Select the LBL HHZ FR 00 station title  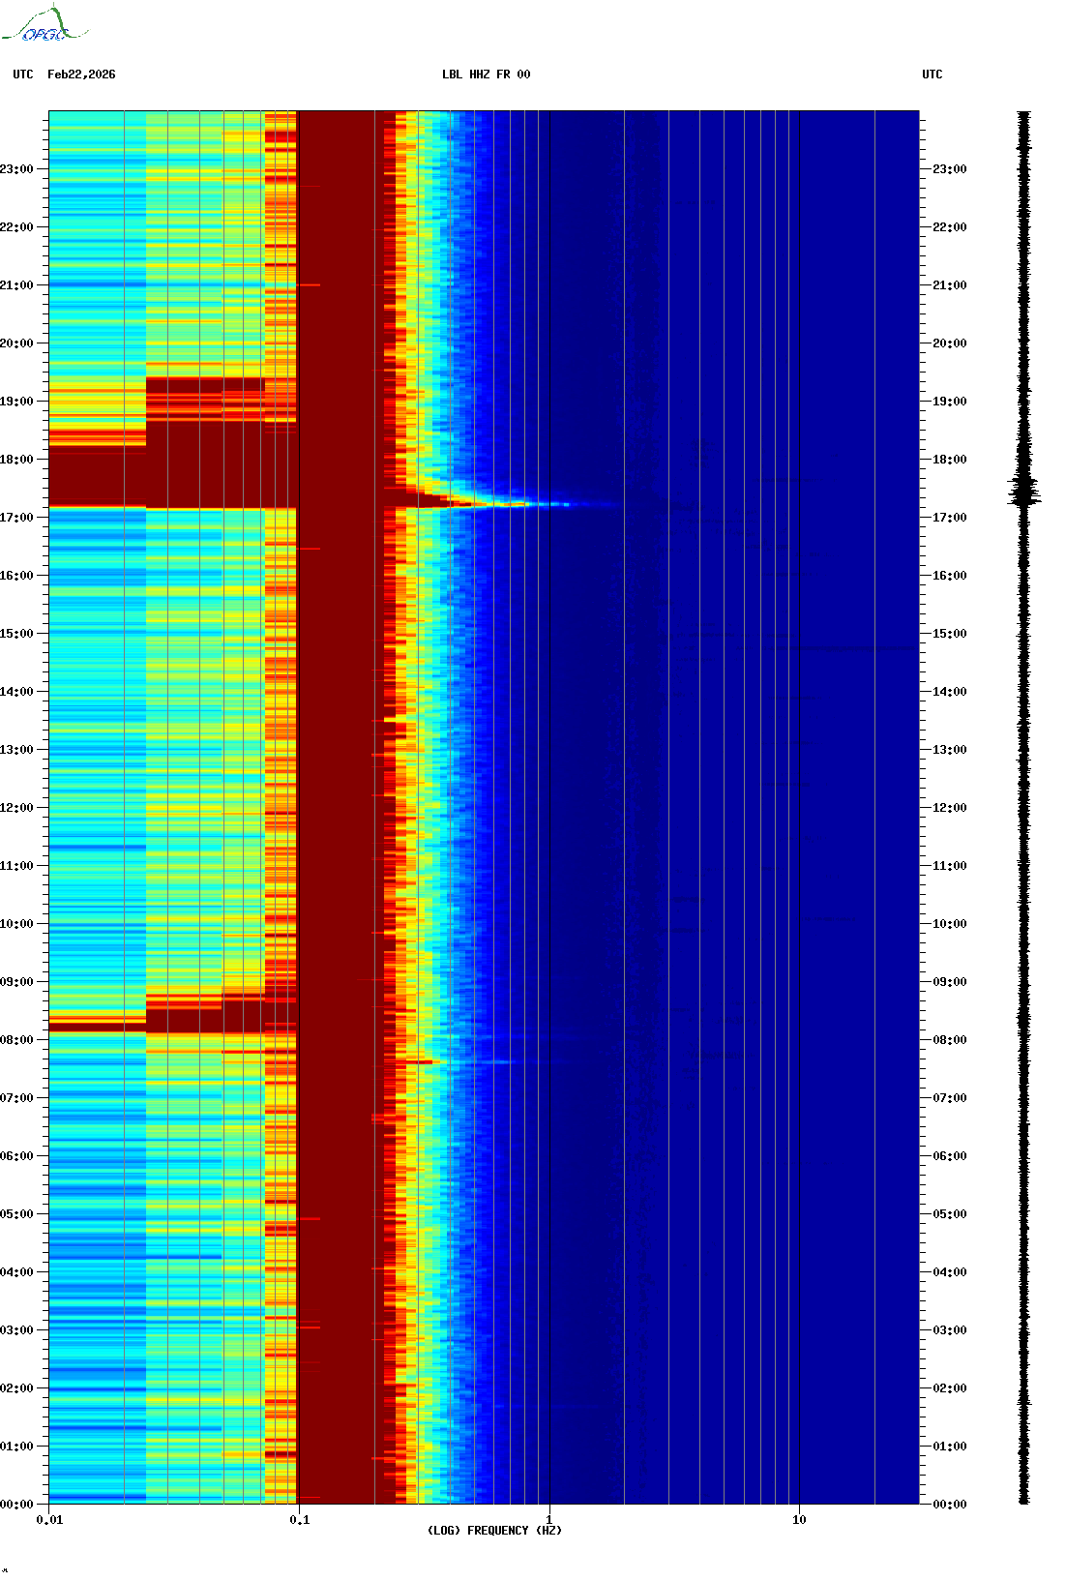tap(486, 75)
